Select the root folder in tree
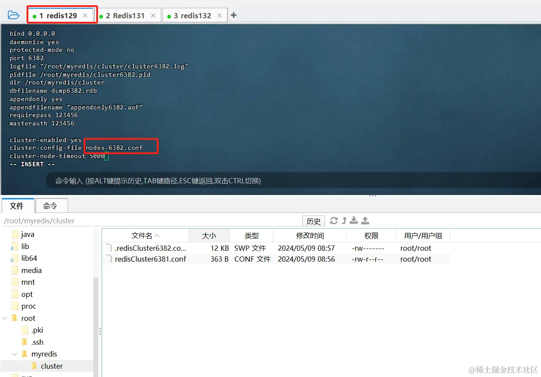541x377 pixels. tap(28, 318)
